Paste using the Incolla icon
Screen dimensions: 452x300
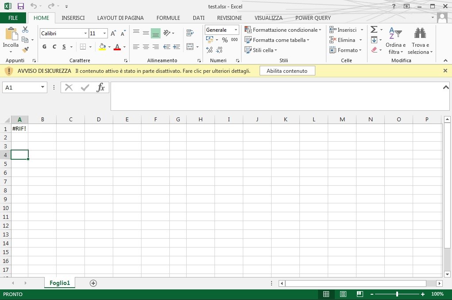point(11,34)
